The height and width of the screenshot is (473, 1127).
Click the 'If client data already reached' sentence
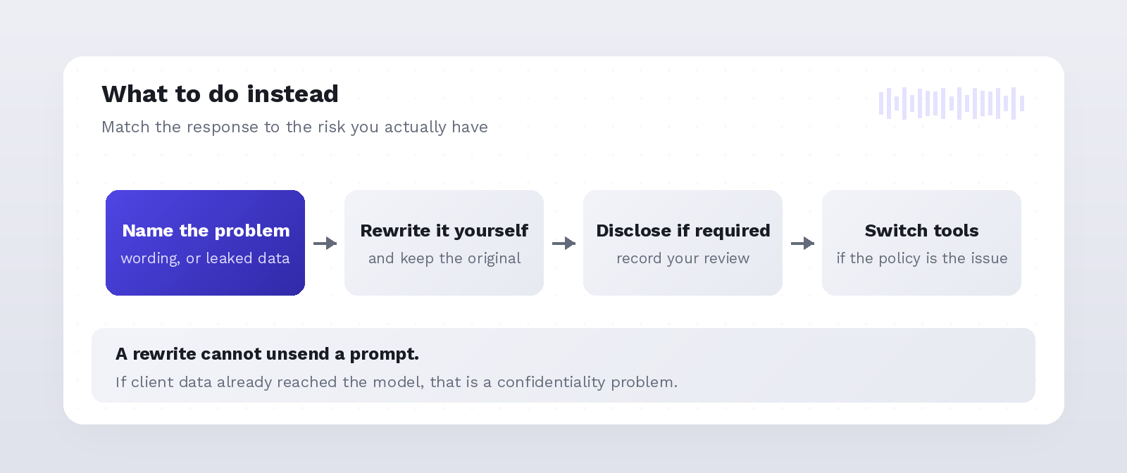(396, 381)
